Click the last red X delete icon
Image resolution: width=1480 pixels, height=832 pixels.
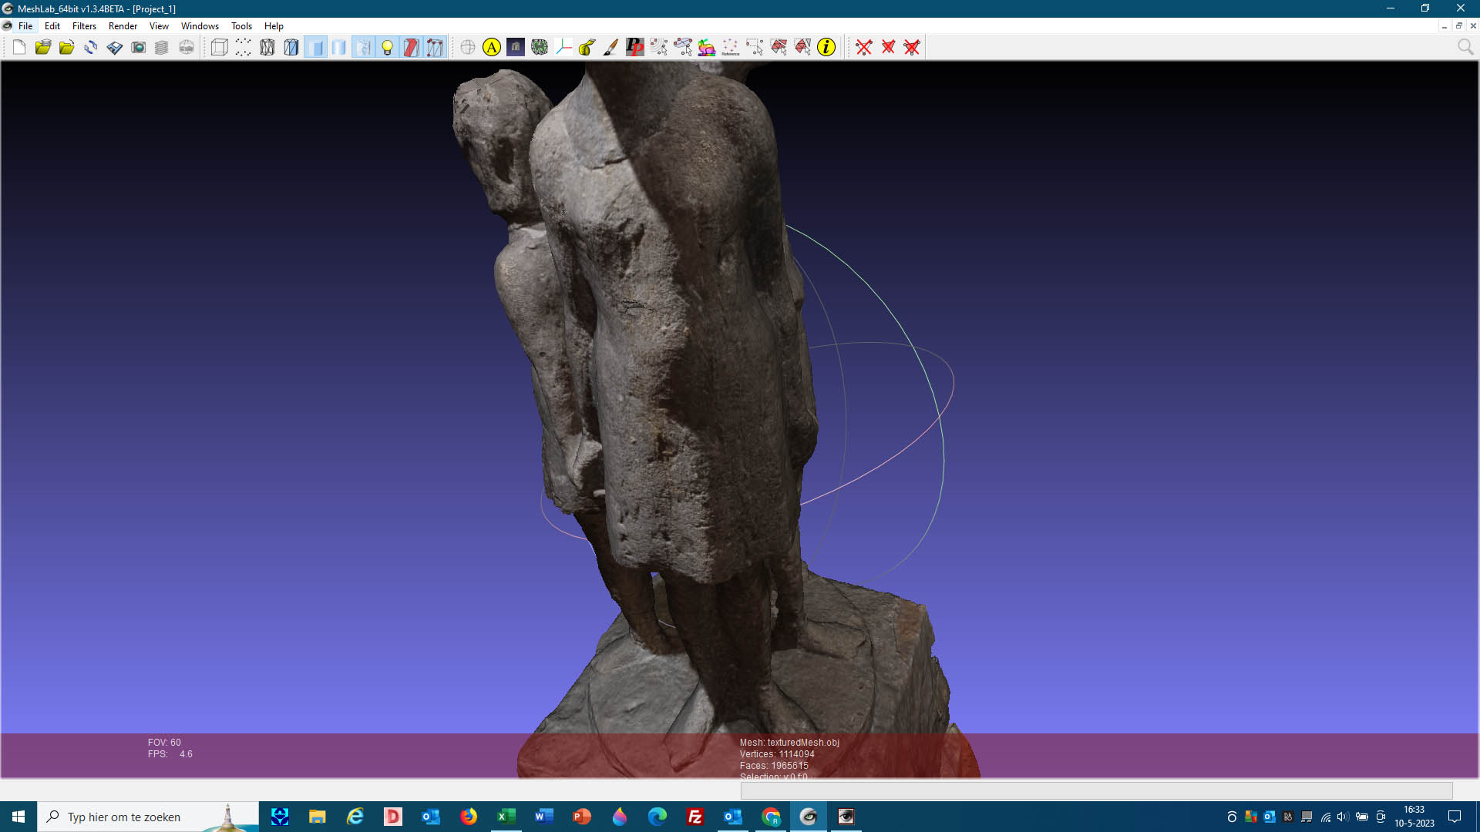(912, 48)
